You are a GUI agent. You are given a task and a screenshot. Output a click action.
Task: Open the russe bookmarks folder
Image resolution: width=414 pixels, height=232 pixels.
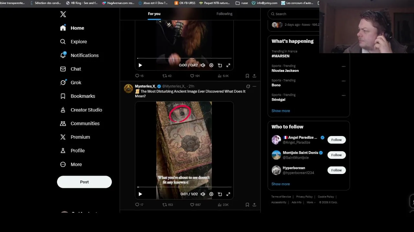pos(242,3)
